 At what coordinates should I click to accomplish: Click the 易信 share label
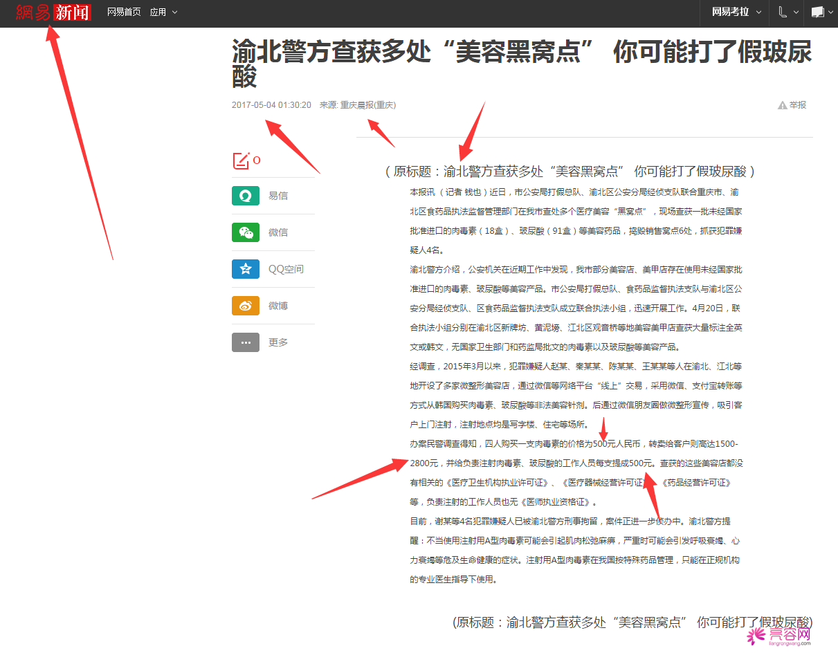pyautogui.click(x=278, y=196)
